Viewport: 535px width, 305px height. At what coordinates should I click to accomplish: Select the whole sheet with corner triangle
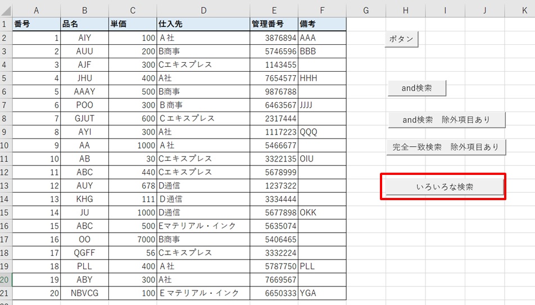coord(6,11)
